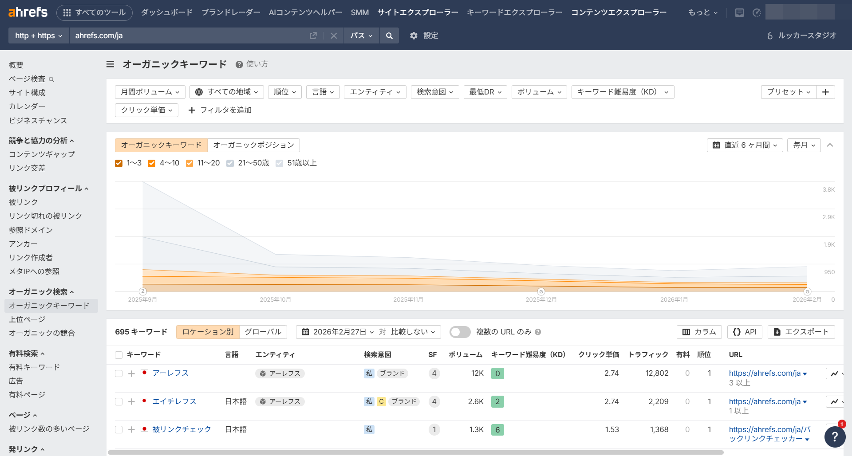Screen dimensions: 852x456
Task: Open ahrefs.com/ja in new tab via external link icon
Action: (x=313, y=35)
